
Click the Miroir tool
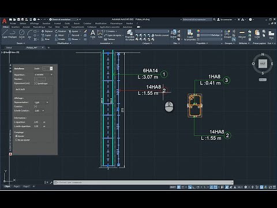coord(59,35)
